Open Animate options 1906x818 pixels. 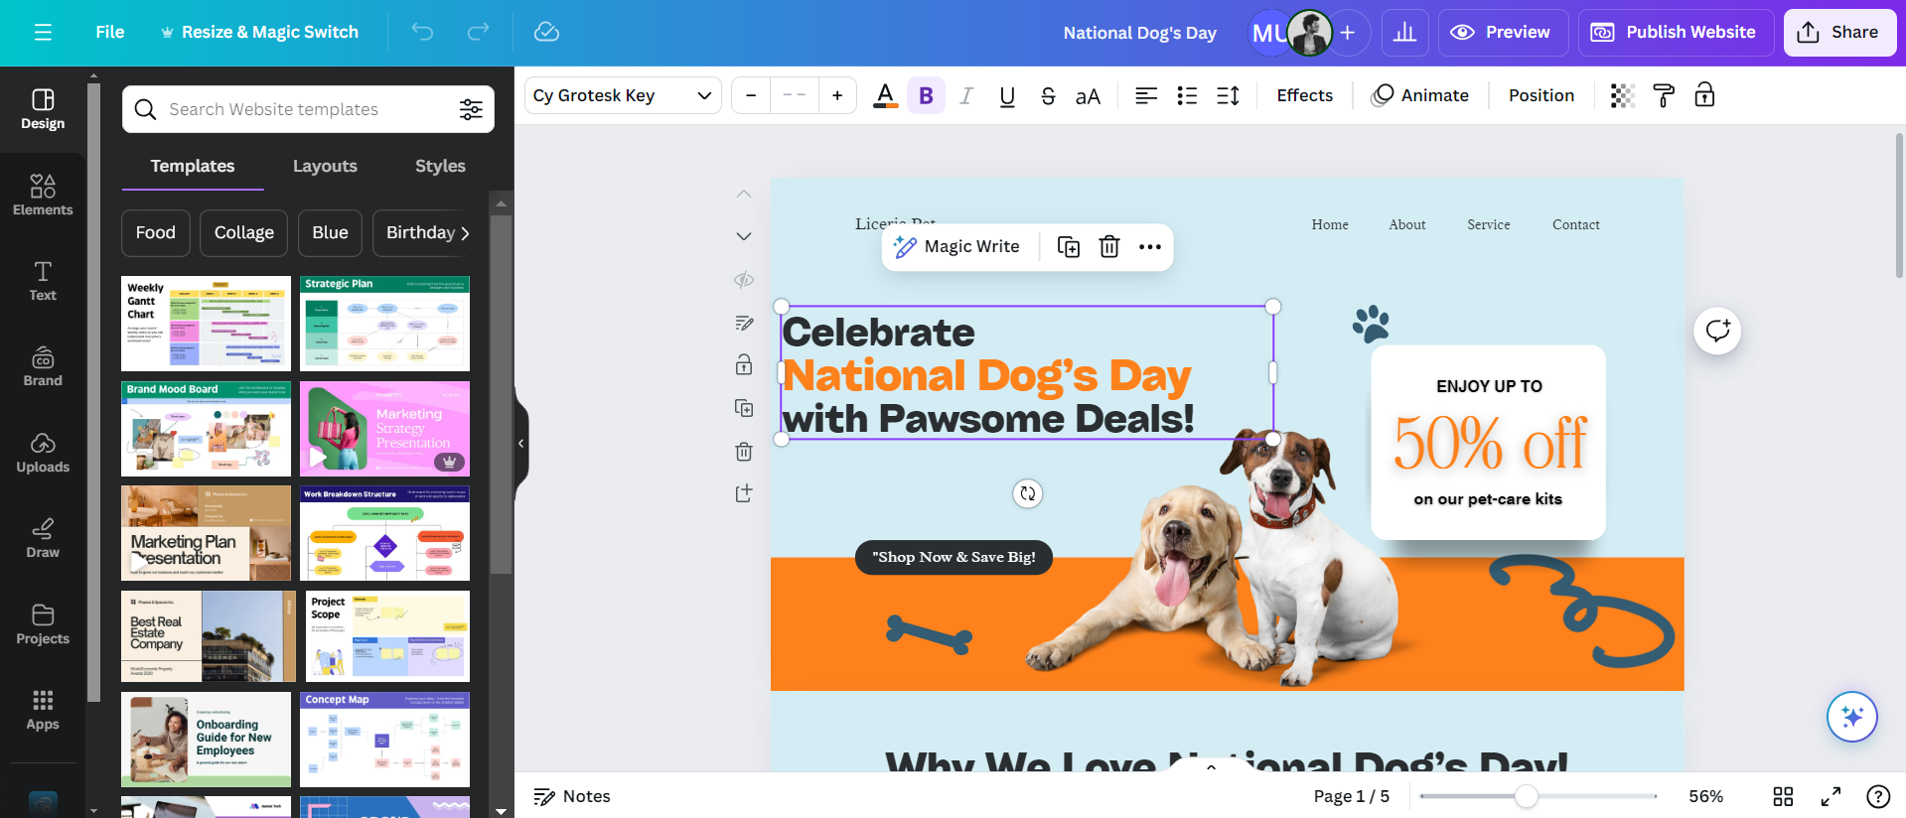tap(1420, 95)
